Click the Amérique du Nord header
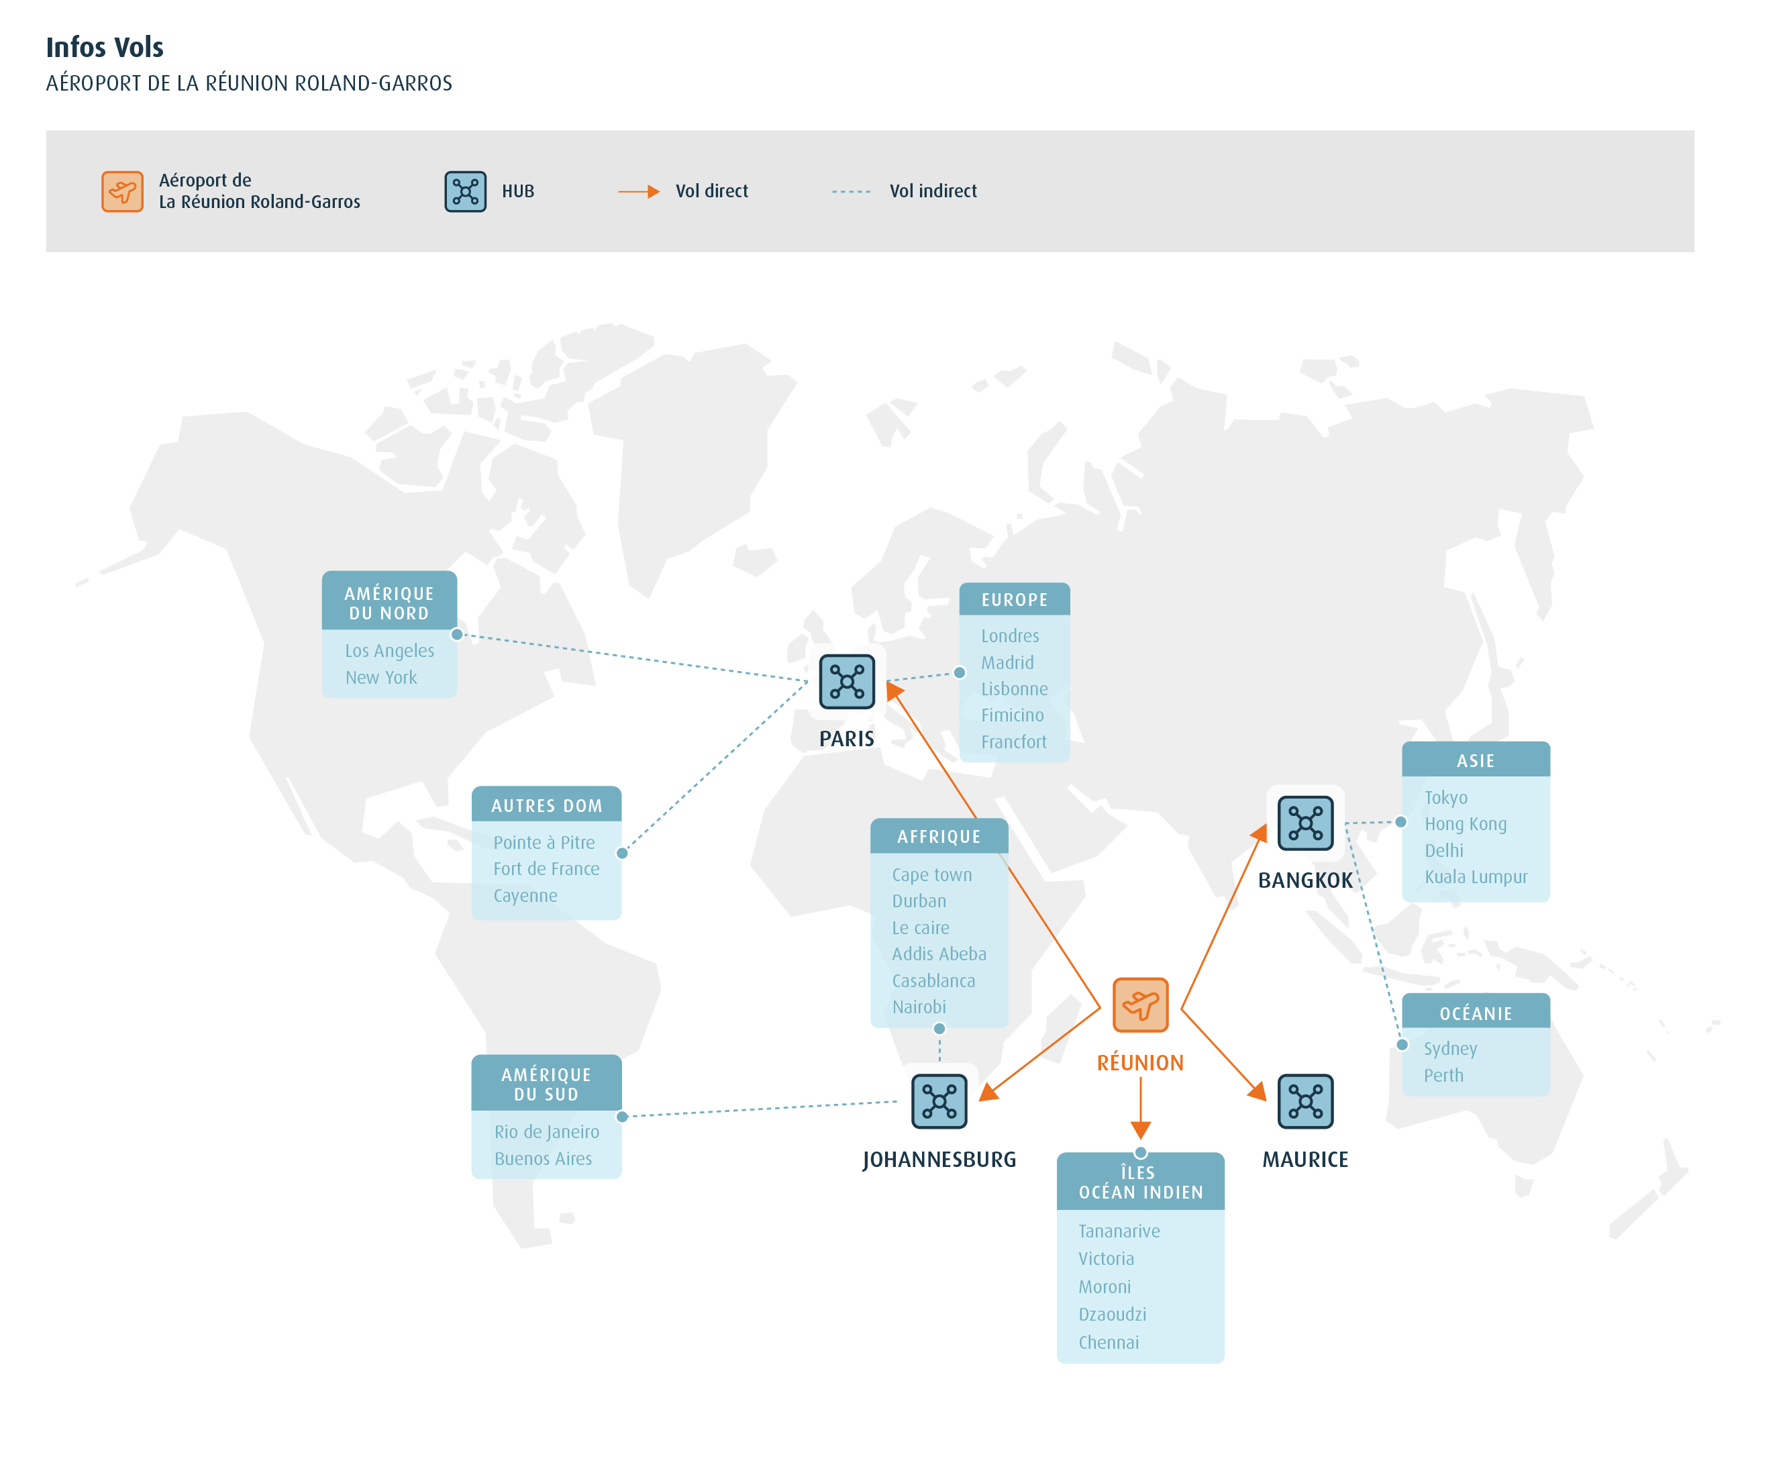Image resolution: width=1787 pixels, height=1473 pixels. pos(389,603)
